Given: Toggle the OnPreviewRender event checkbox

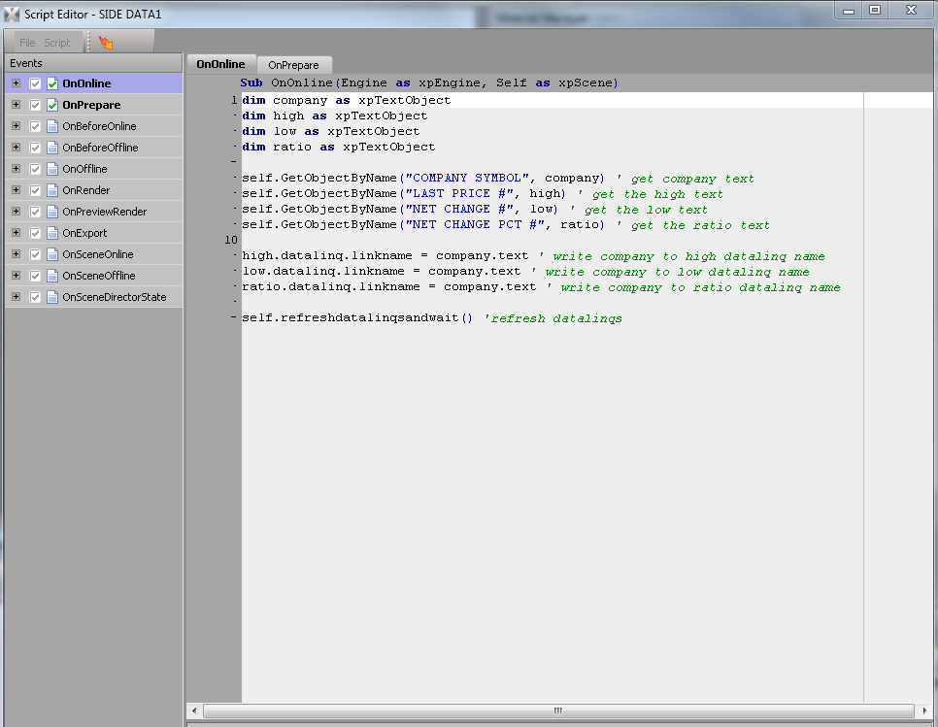Looking at the screenshot, I should (x=36, y=213).
